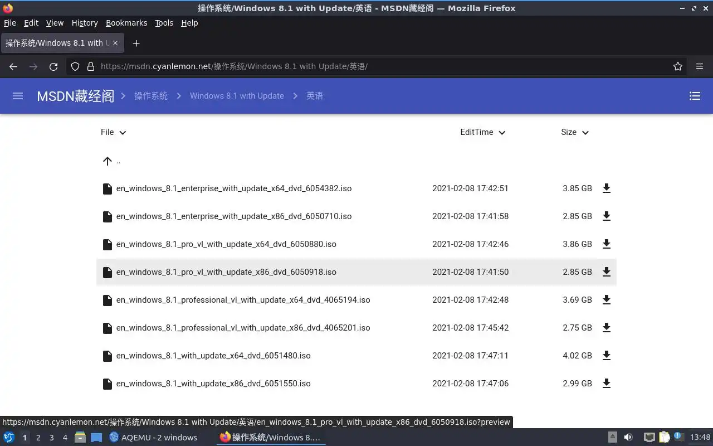This screenshot has width=713, height=446.
Task: View site security lock info
Action: click(x=91, y=66)
